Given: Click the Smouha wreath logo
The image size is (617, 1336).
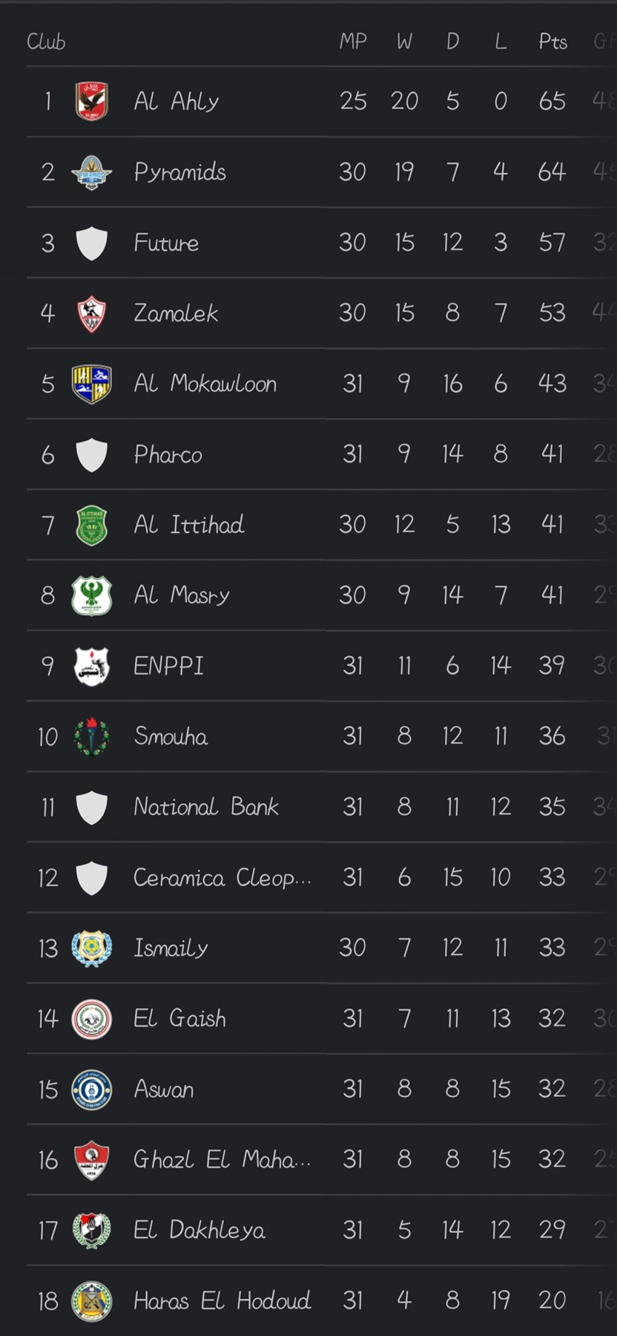Looking at the screenshot, I should pyautogui.click(x=92, y=736).
